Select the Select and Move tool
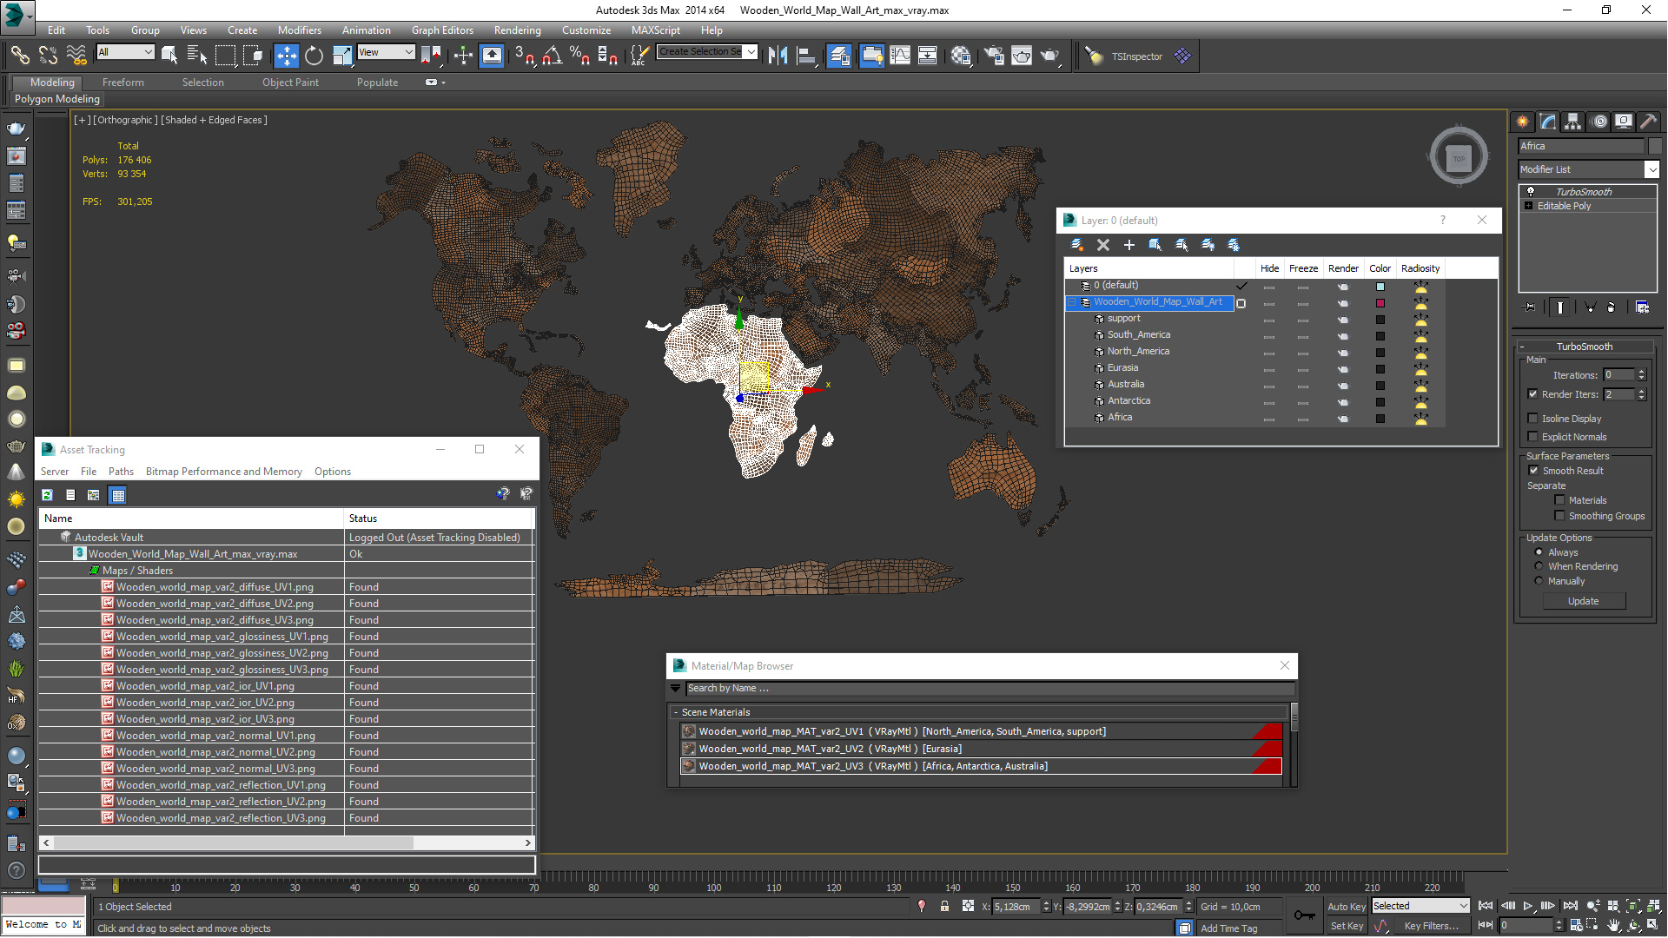Image resolution: width=1668 pixels, height=938 pixels. 286,56
